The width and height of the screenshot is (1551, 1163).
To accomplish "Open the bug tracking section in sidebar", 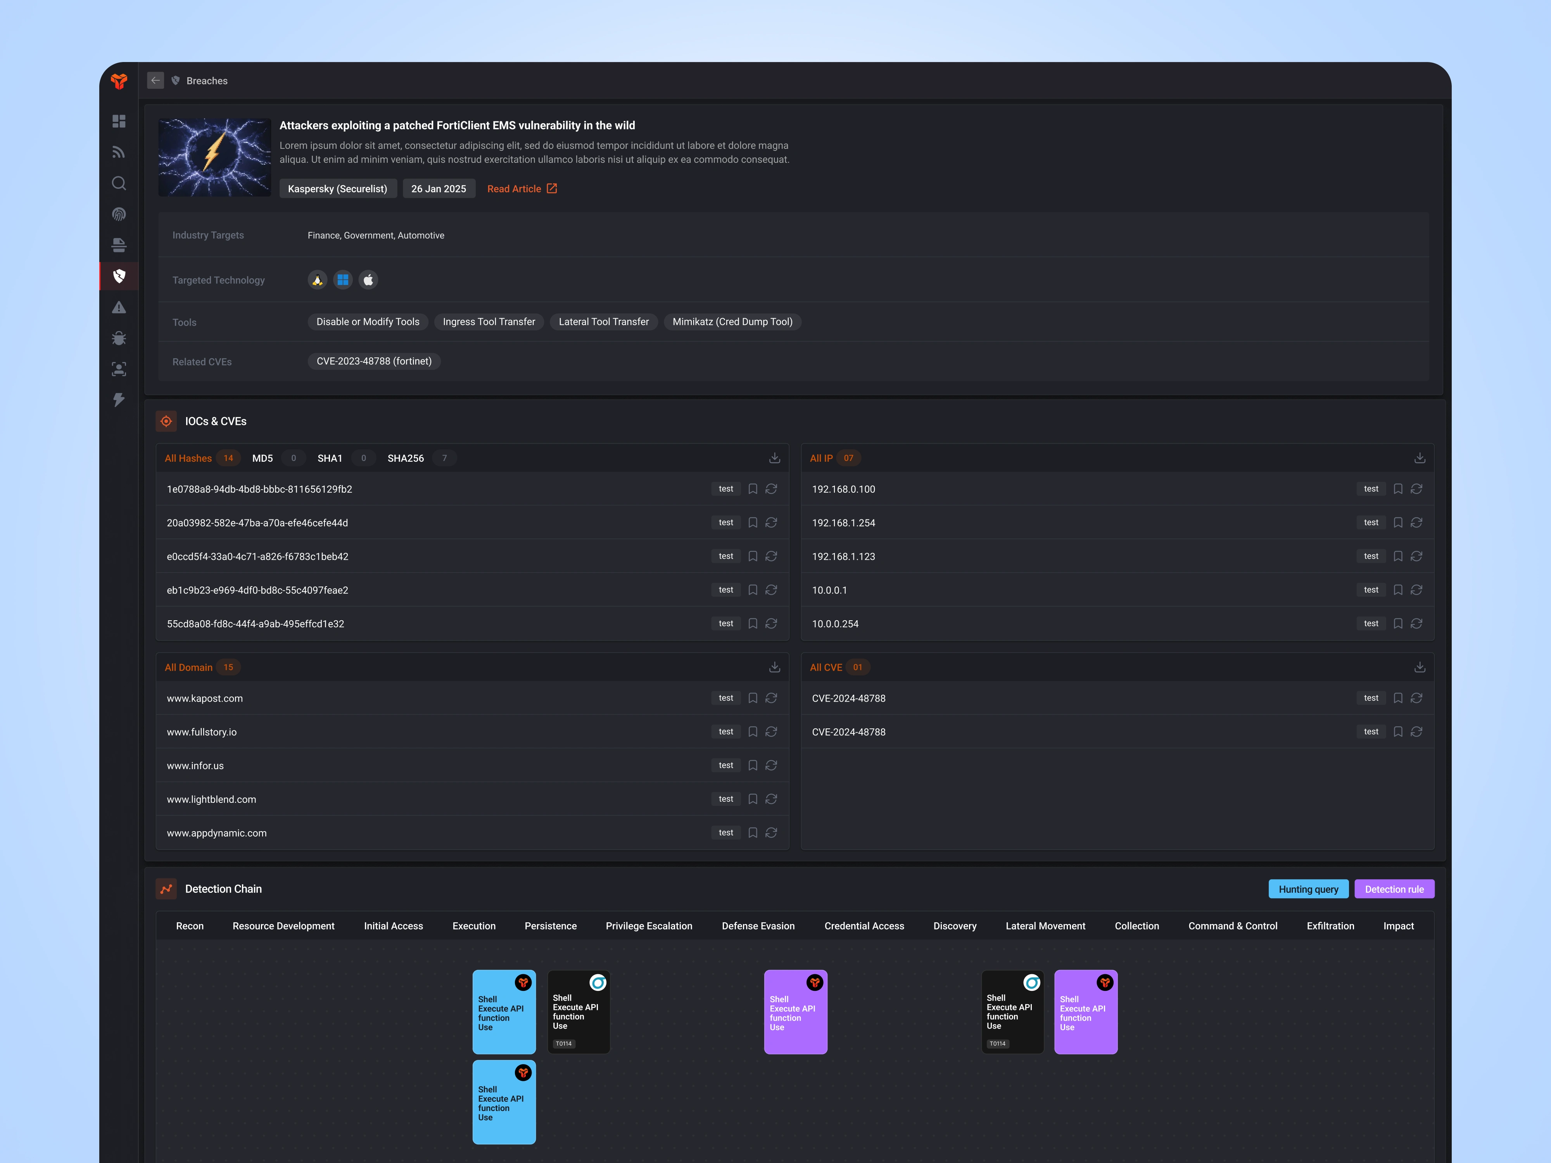I will (119, 338).
